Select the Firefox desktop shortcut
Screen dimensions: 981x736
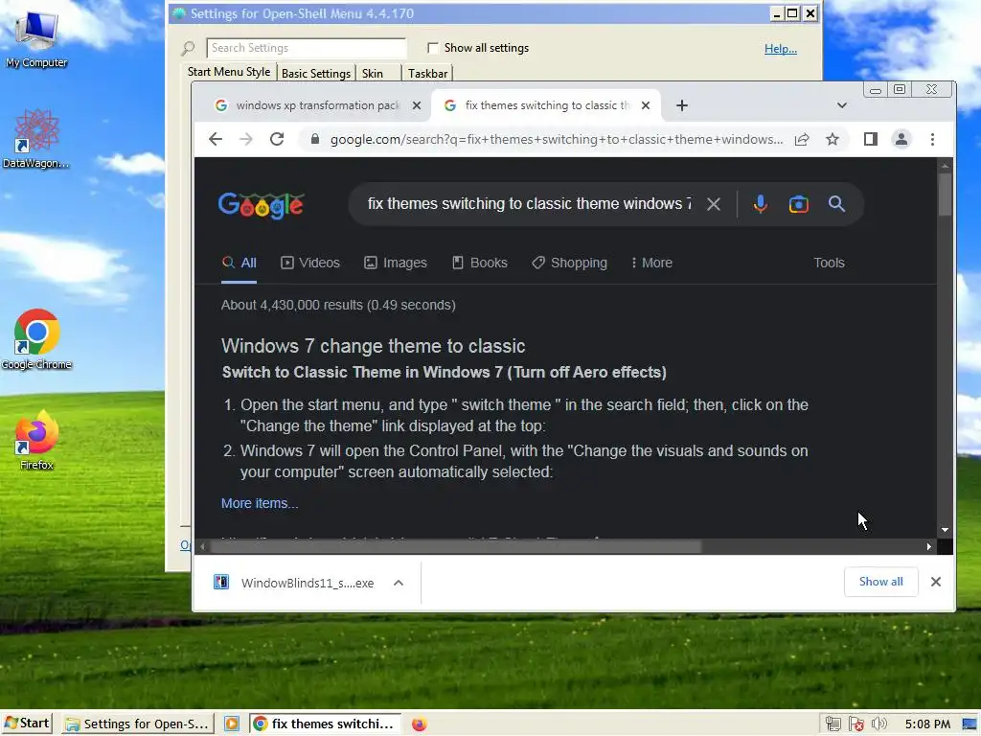[36, 440]
